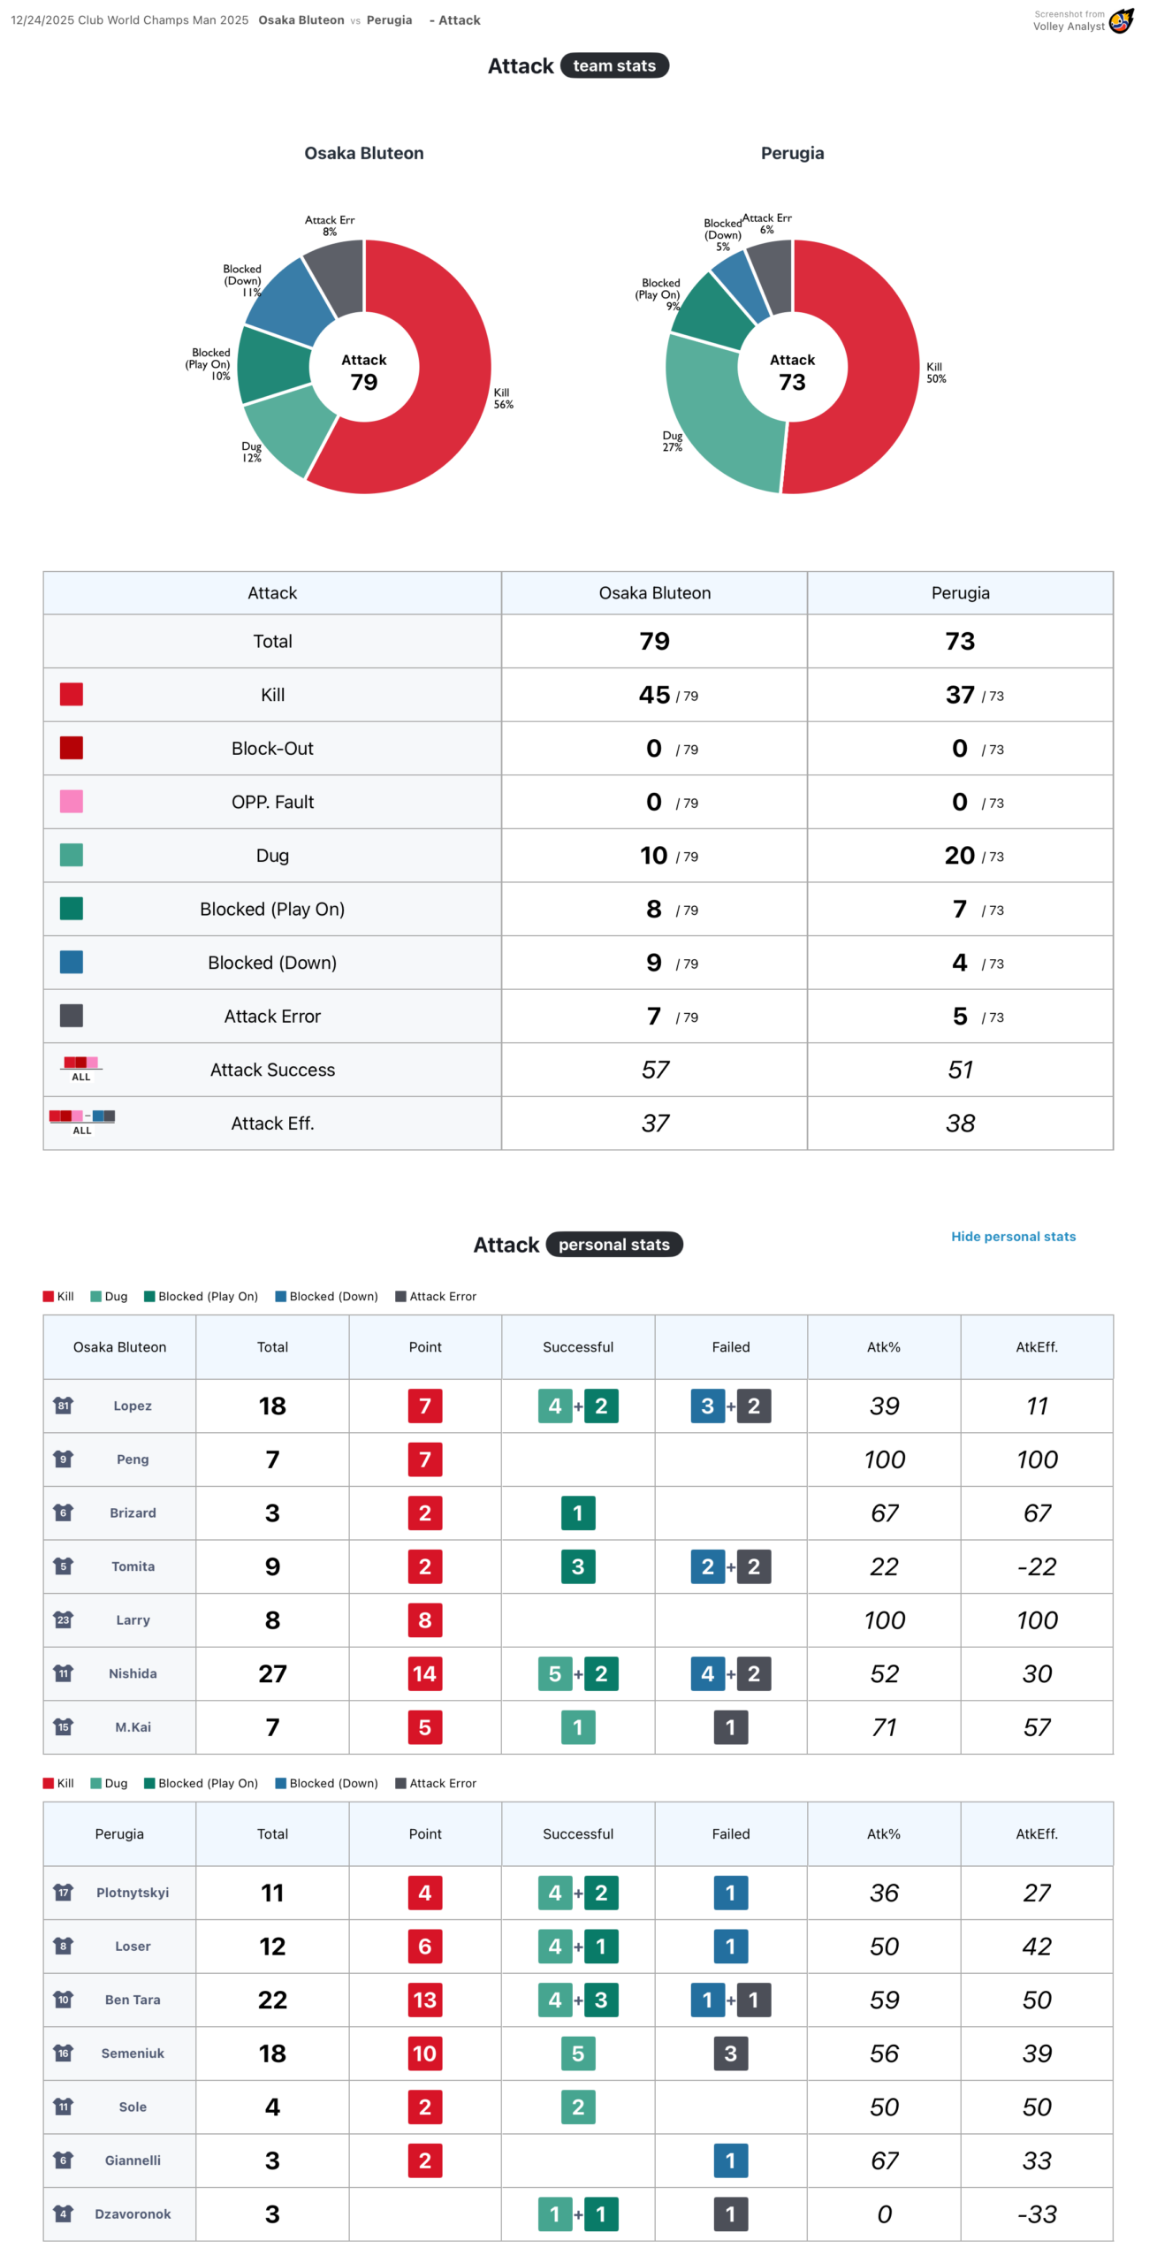Click Giannelli's jersey icon

pyautogui.click(x=64, y=2160)
